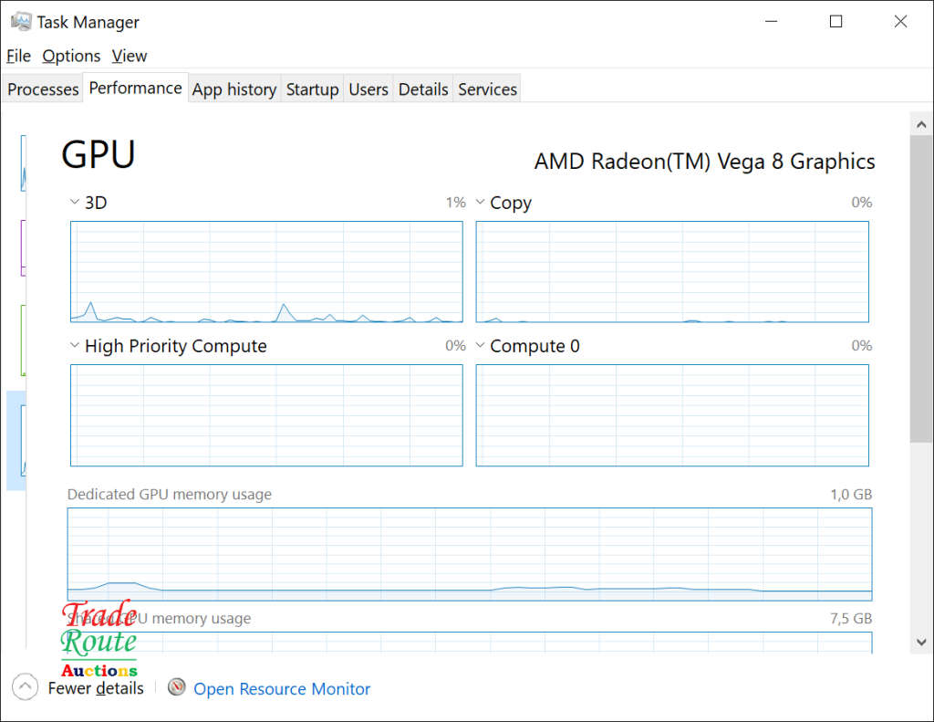The width and height of the screenshot is (934, 722).
Task: Click the scrollbar down arrow
Action: (920, 642)
